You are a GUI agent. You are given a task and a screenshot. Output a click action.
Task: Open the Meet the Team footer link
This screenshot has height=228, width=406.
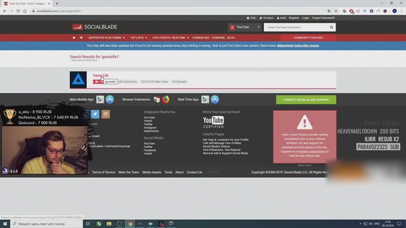pyautogui.click(x=129, y=172)
